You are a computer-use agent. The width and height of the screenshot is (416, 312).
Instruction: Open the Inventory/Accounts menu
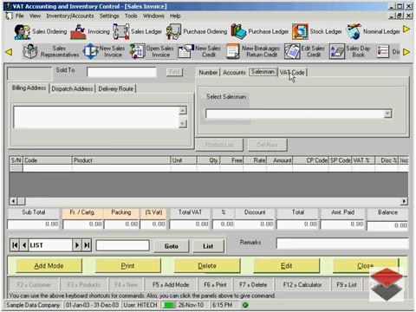[70, 16]
